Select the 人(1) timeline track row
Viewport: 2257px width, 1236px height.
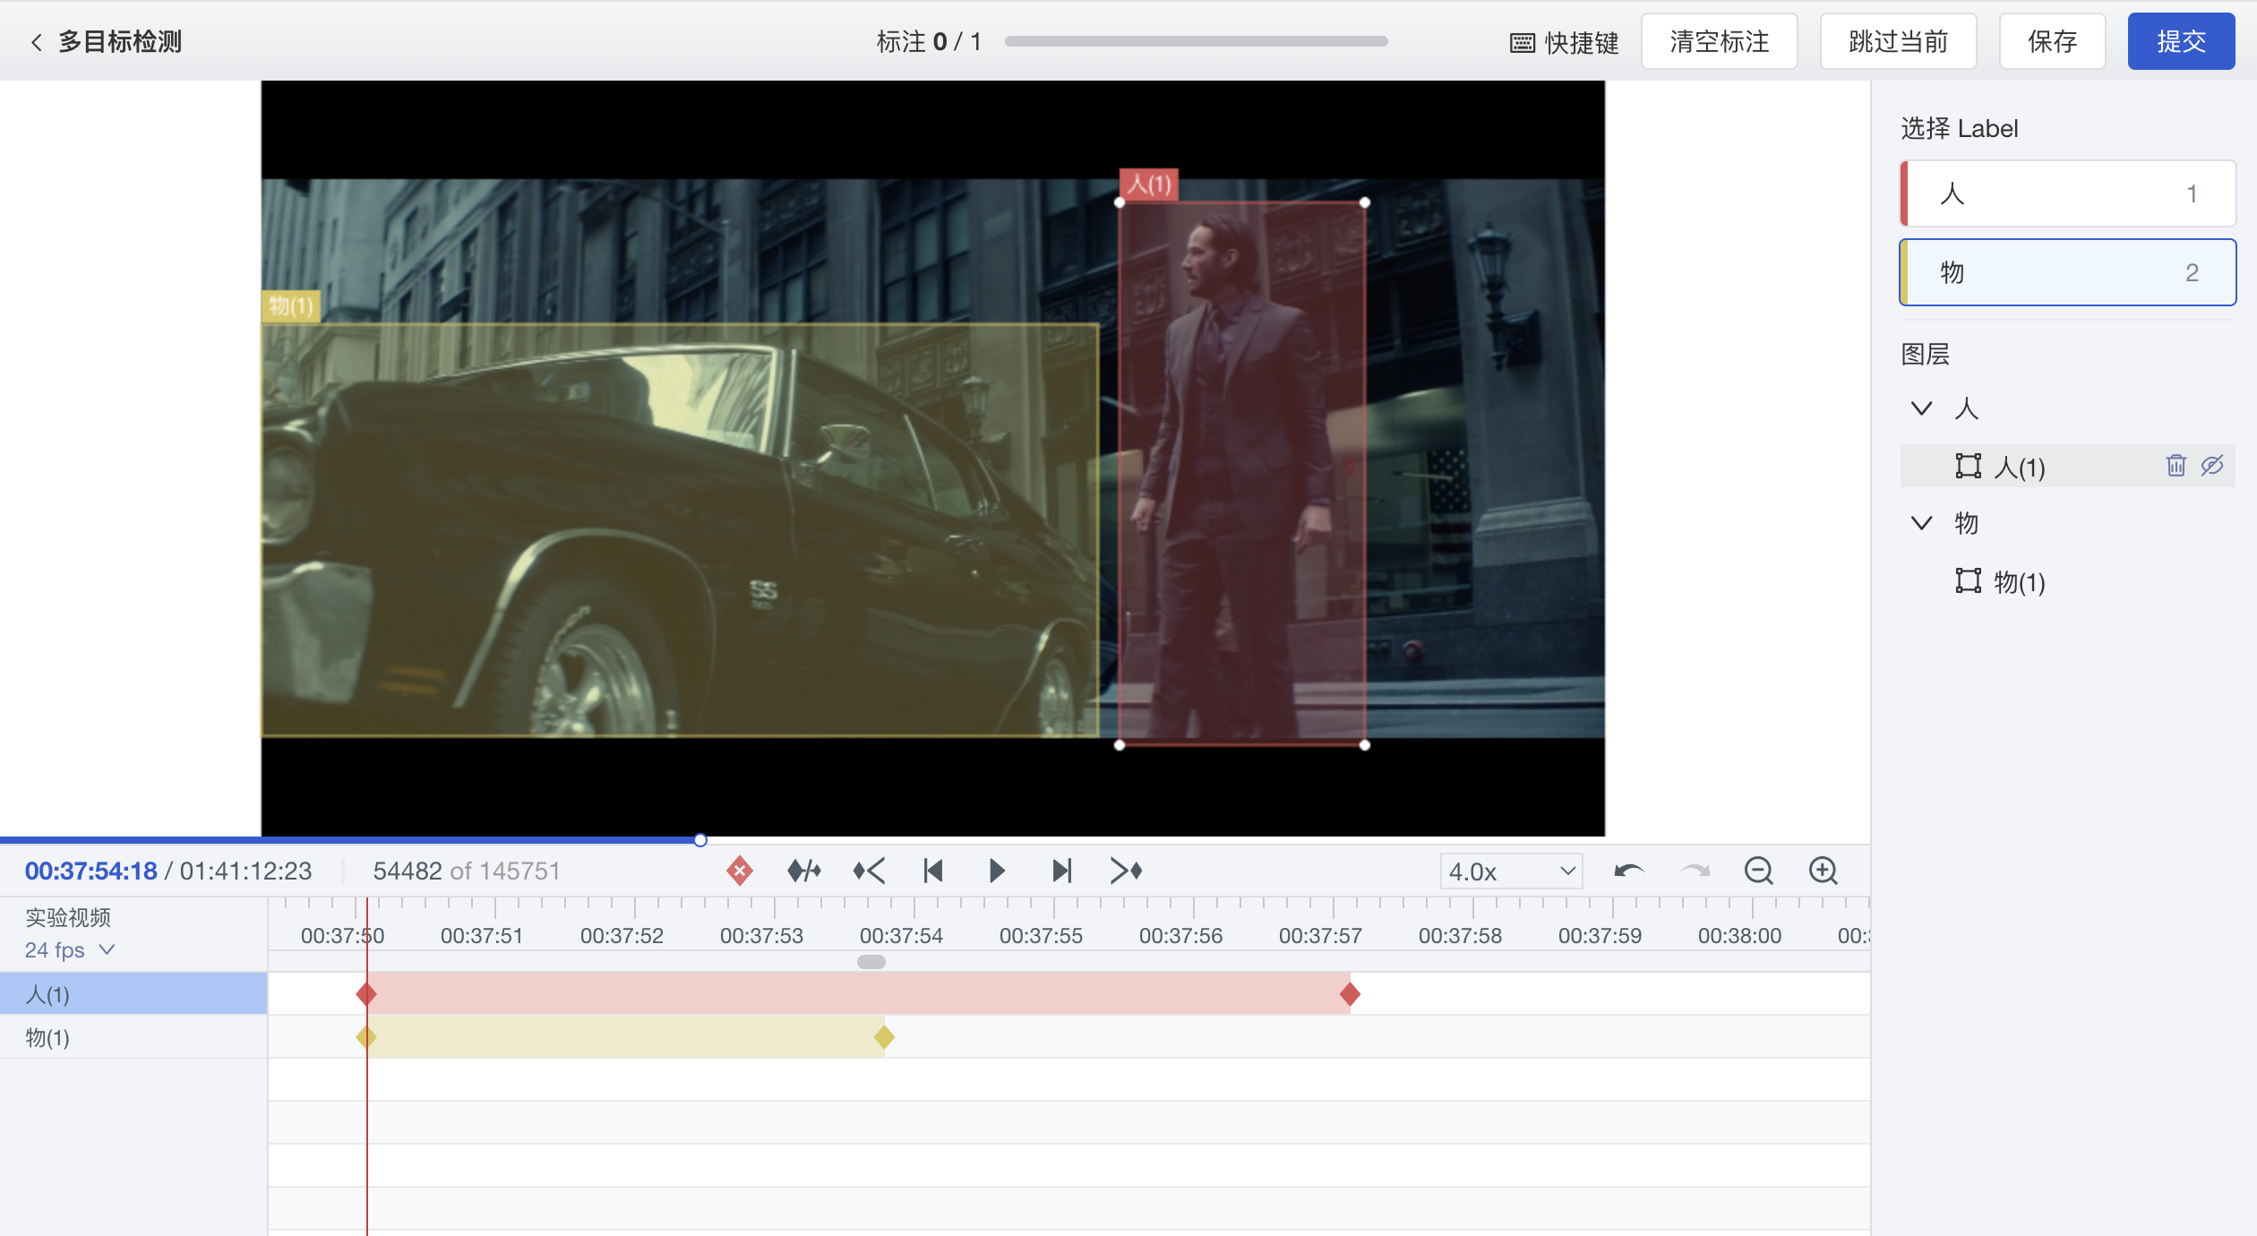133,994
